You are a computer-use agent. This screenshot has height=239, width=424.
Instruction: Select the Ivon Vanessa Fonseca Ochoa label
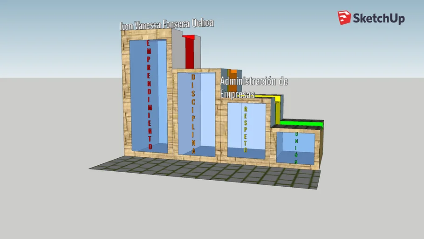166,24
